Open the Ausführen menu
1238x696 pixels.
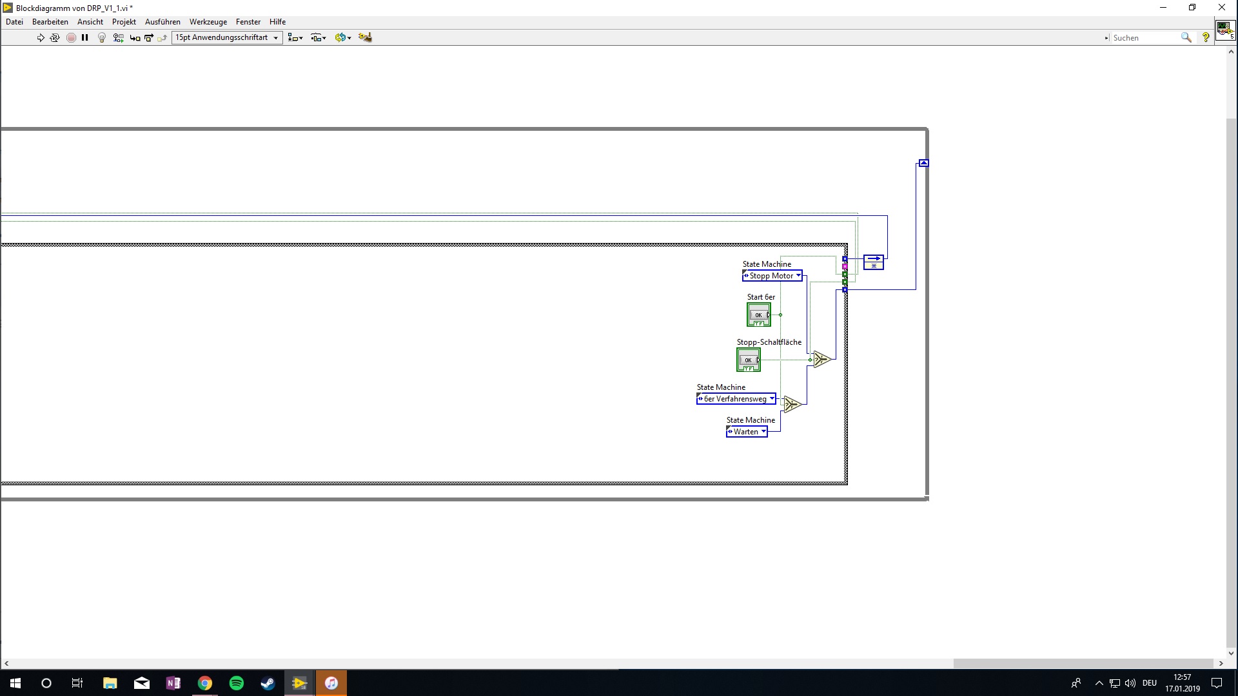[x=162, y=22]
